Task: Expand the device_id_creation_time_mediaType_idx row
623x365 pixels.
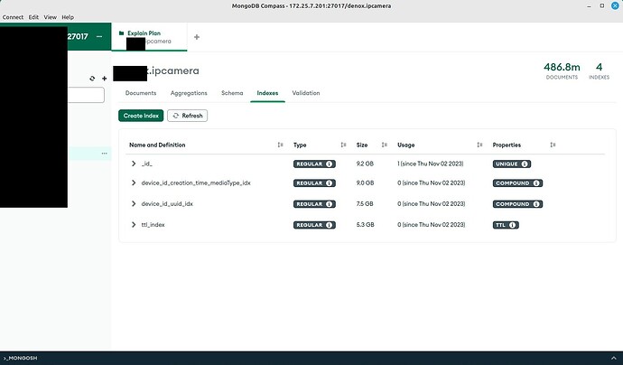Action: 134,183
